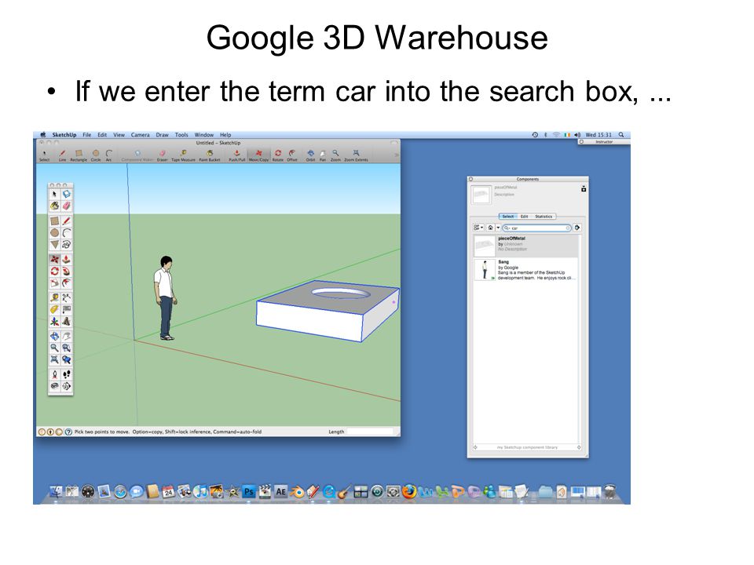Choose Zoom Window in the floating palette
Viewport: 754px width, 565px height.
pos(67,348)
